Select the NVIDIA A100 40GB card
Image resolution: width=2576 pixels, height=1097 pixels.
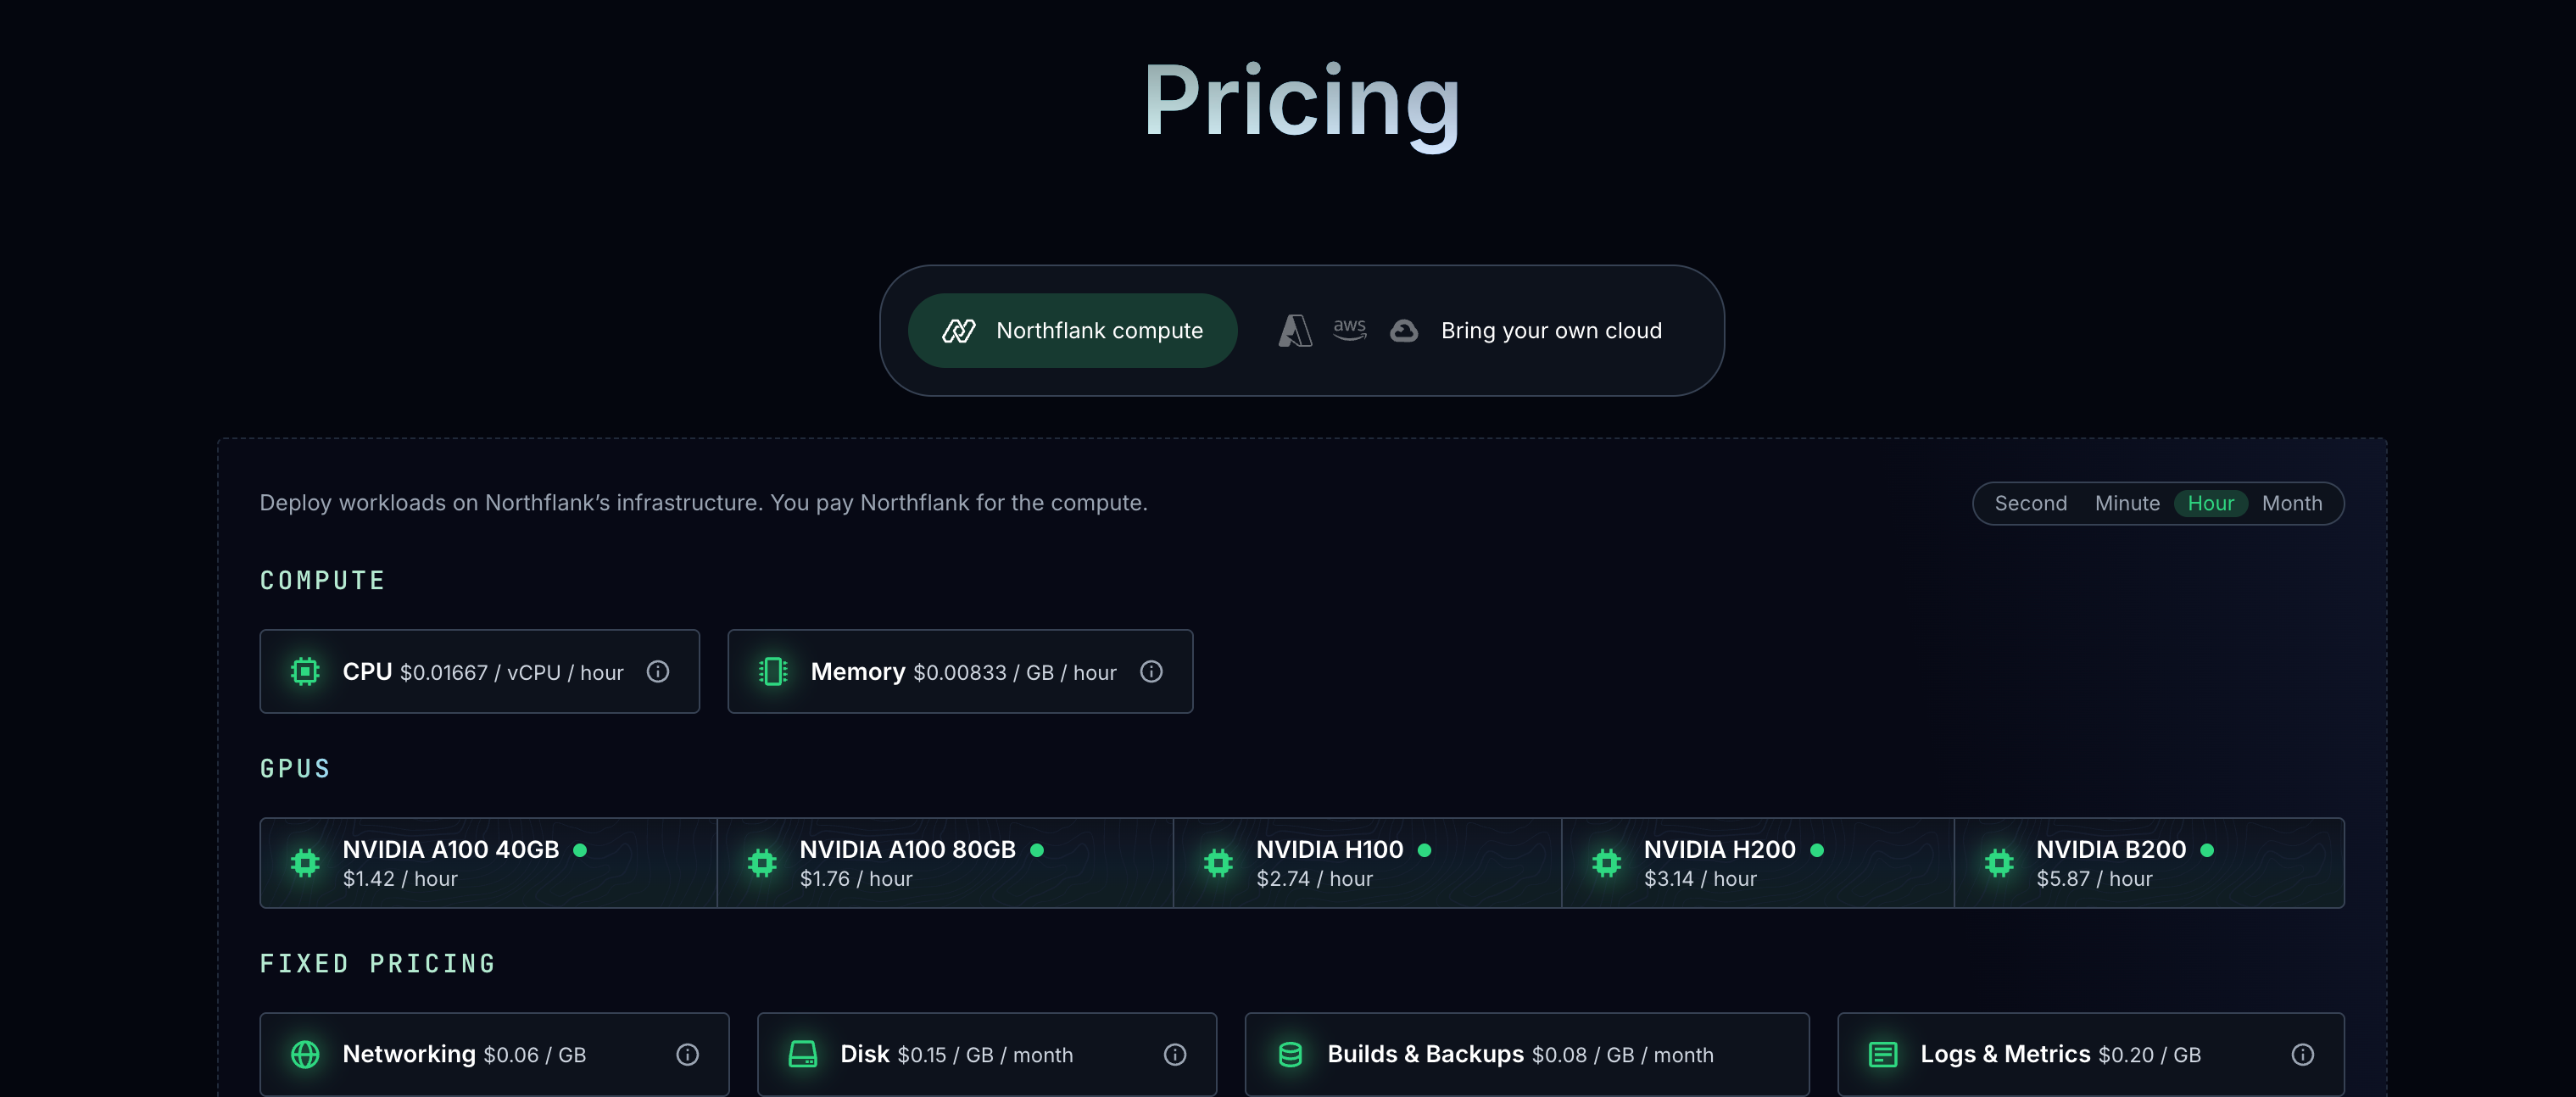(488, 864)
